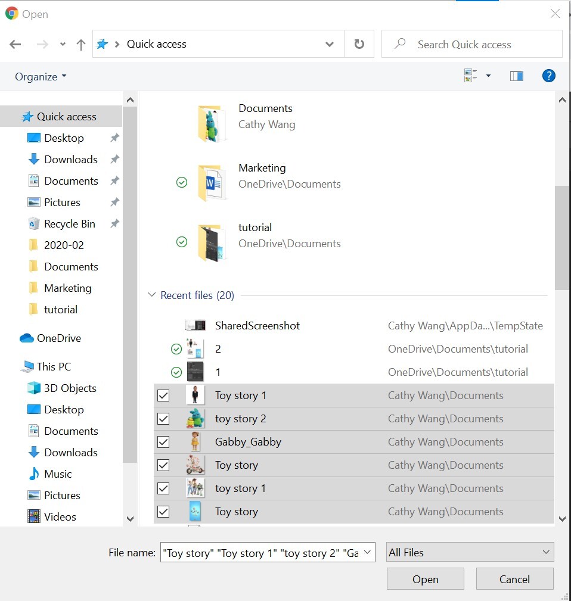The width and height of the screenshot is (571, 601).
Task: Click the forward navigation arrow
Action: 42,45
